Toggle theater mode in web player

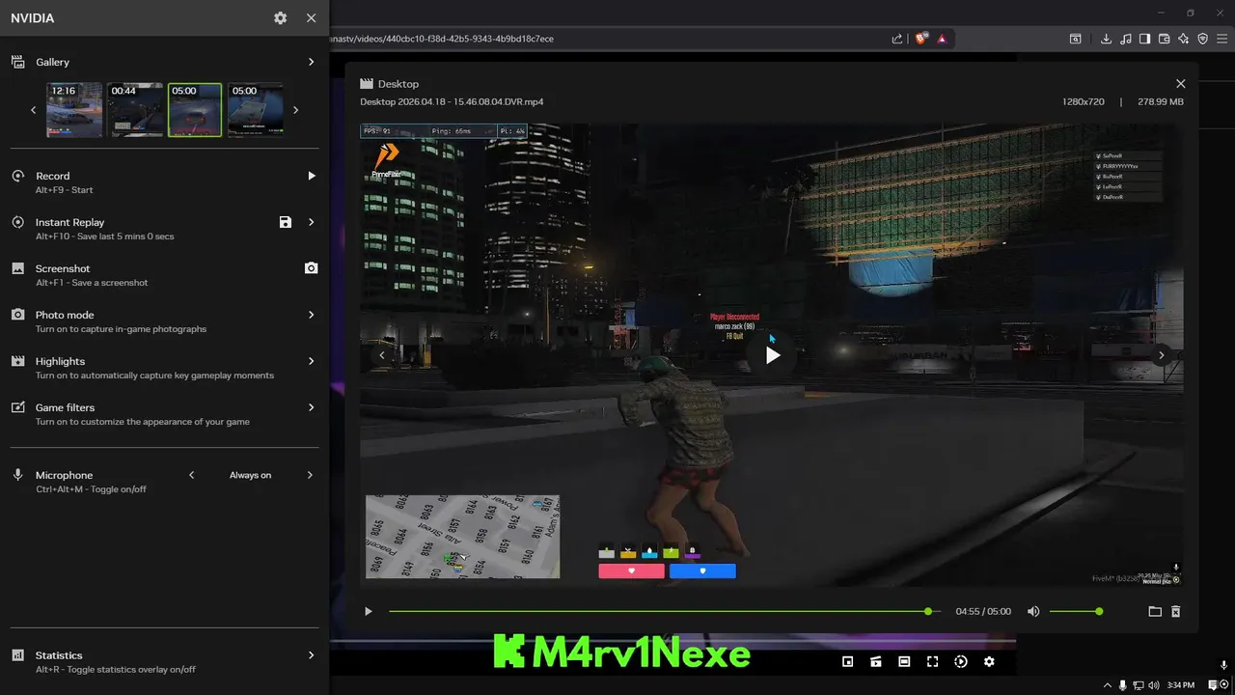[904, 661]
